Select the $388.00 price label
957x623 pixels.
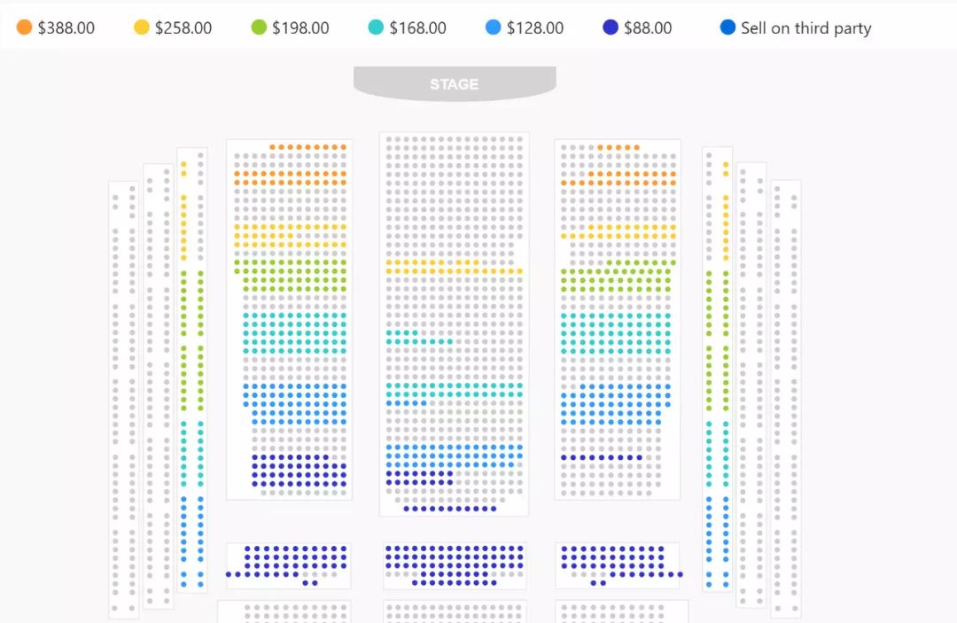tap(66, 28)
